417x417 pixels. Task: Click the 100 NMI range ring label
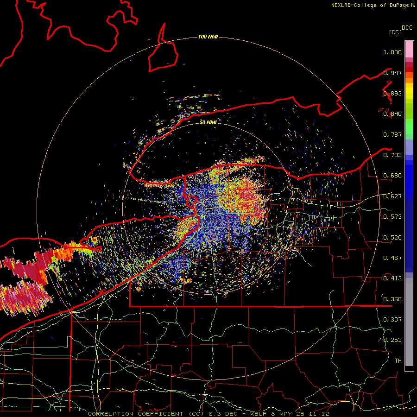(208, 37)
